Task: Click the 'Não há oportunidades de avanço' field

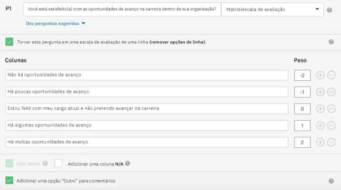Action: click(x=146, y=75)
